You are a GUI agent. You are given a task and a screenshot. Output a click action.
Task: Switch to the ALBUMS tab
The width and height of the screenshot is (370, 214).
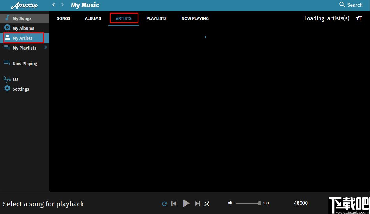(93, 18)
